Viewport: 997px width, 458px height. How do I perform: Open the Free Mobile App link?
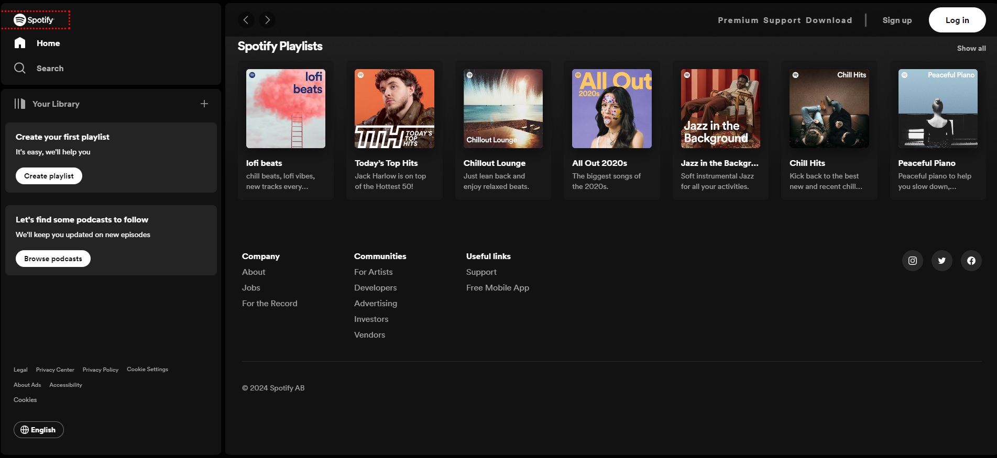pyautogui.click(x=498, y=288)
